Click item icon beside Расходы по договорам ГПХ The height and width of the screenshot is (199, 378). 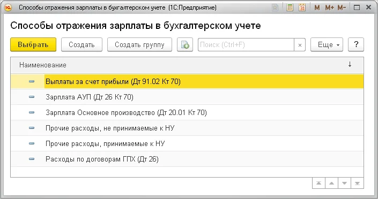pos(32,159)
